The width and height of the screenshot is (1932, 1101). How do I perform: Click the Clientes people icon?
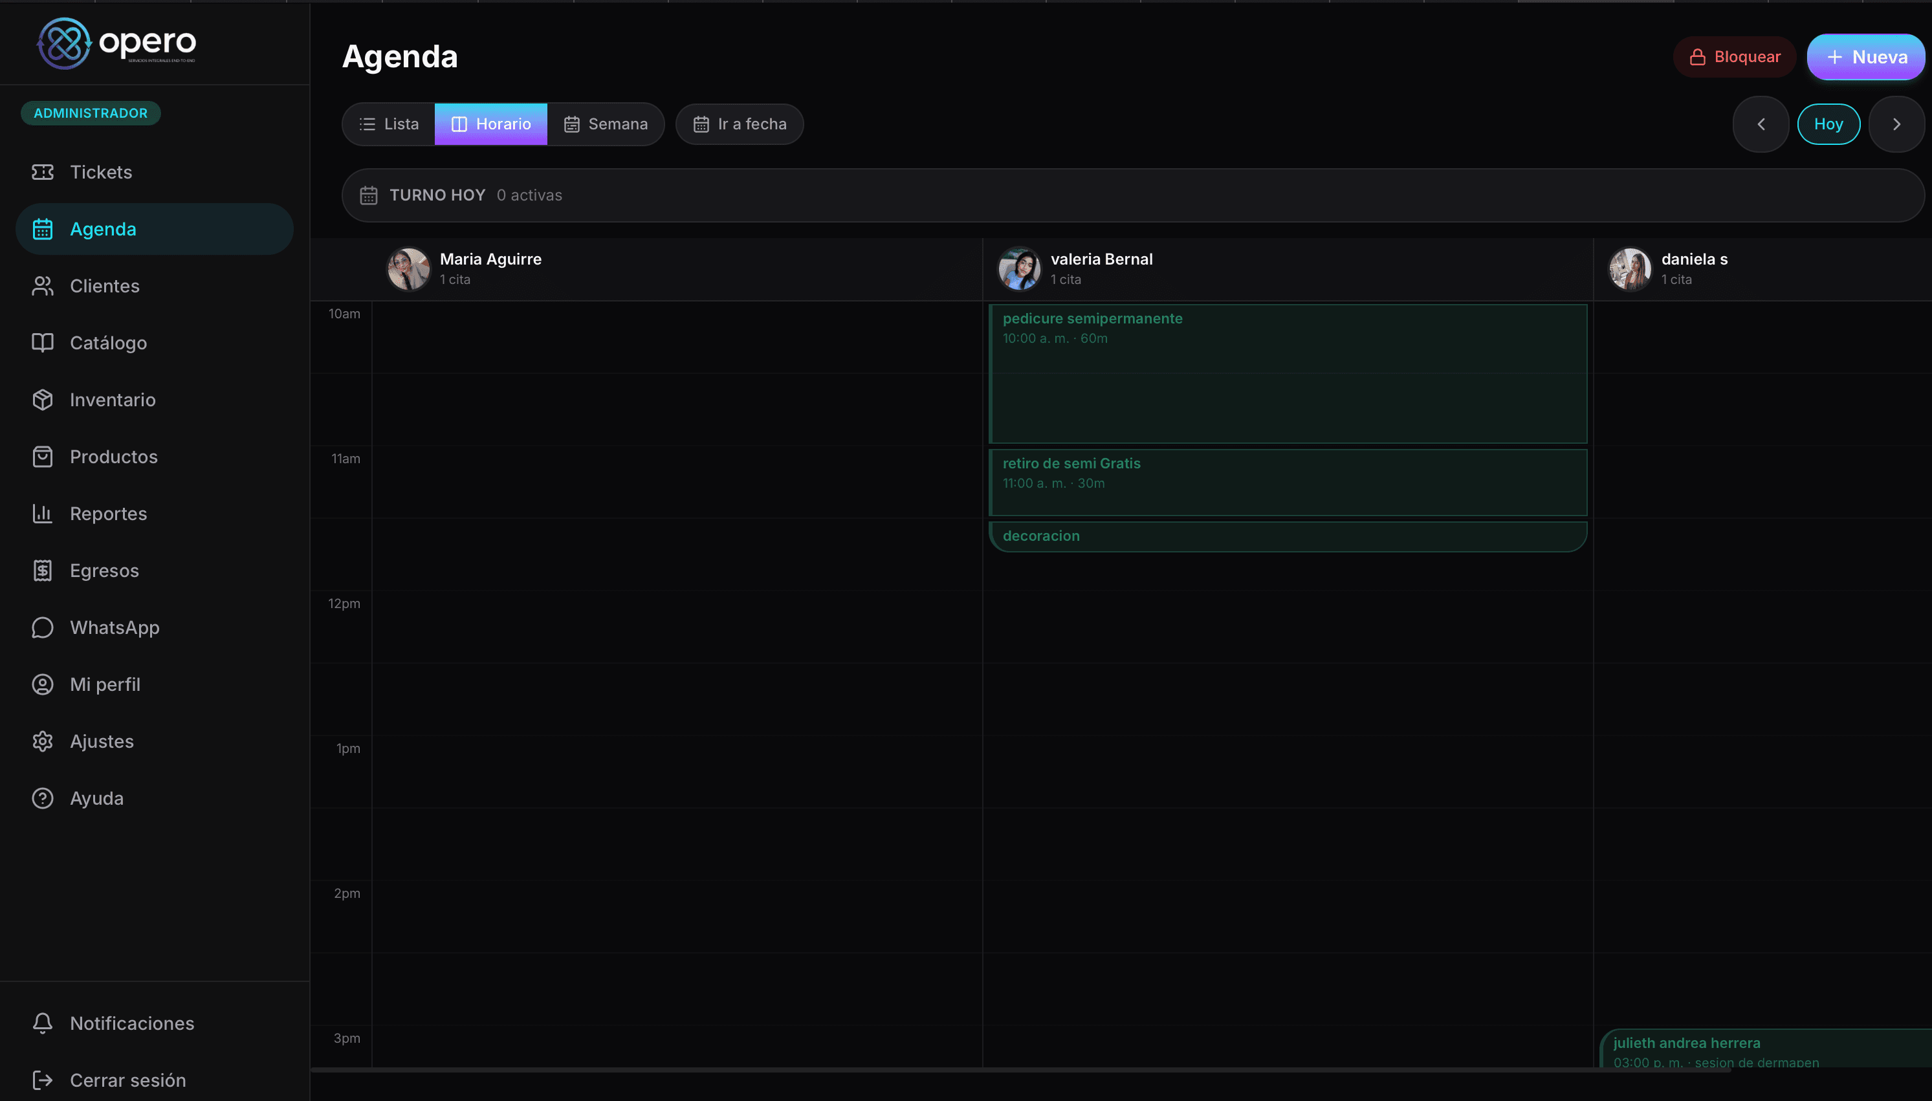pos(42,286)
